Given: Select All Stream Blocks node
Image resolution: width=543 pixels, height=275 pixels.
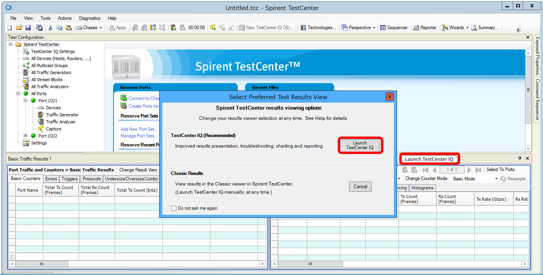Looking at the screenshot, I should [43, 80].
